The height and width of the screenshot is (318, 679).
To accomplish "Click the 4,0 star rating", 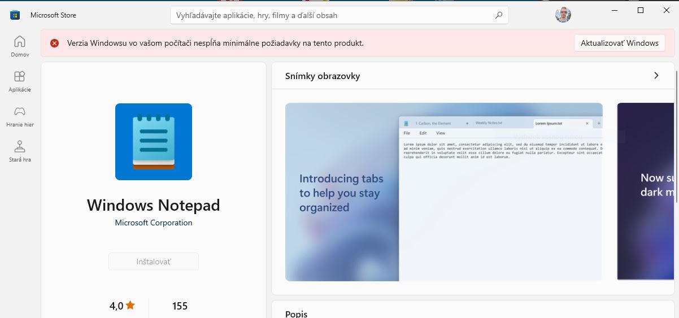I will coord(123,306).
